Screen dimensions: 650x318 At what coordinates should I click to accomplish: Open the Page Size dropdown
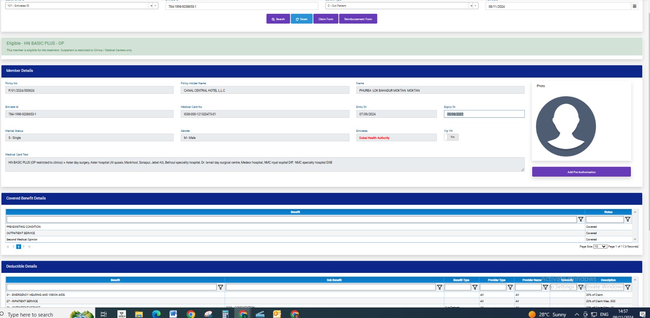coord(600,247)
